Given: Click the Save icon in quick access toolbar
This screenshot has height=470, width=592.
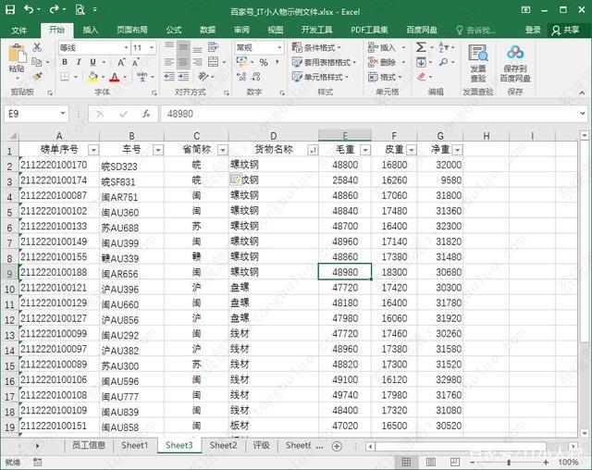Looking at the screenshot, I should 11,9.
